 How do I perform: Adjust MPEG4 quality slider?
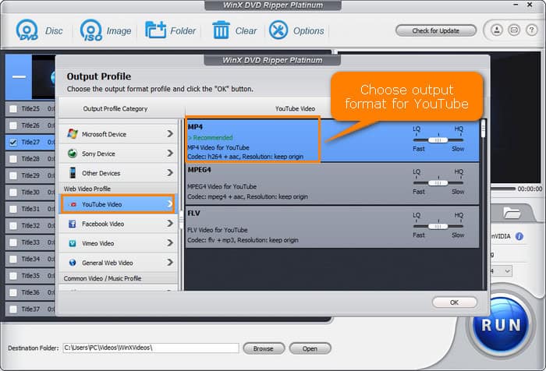pyautogui.click(x=438, y=183)
